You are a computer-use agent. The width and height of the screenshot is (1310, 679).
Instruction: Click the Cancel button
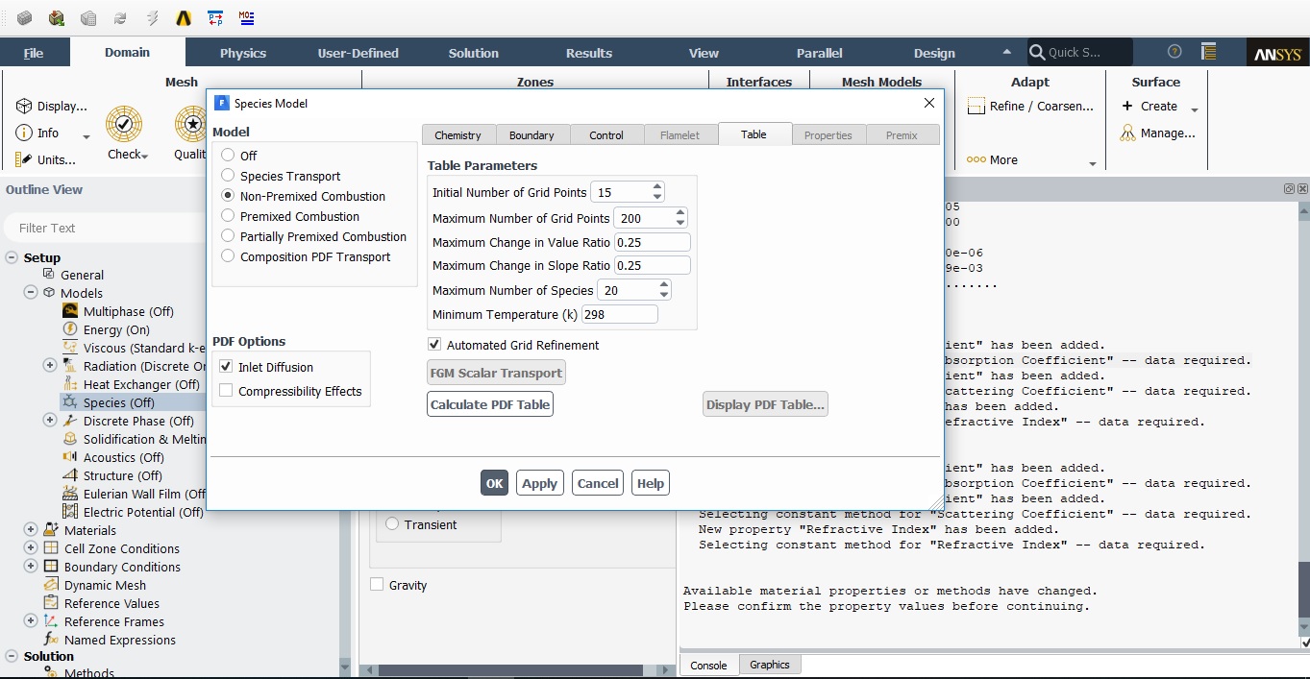pyautogui.click(x=598, y=483)
